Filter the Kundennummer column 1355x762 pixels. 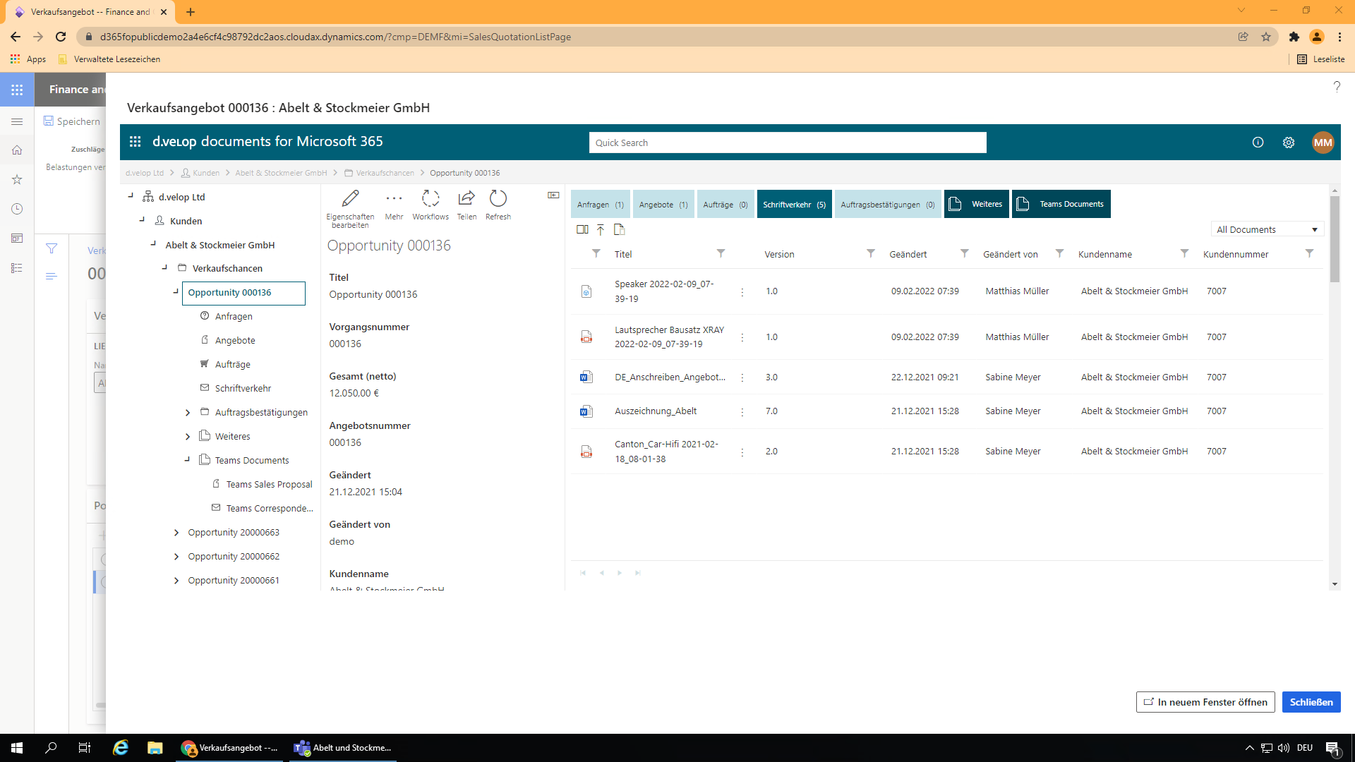tap(1309, 253)
